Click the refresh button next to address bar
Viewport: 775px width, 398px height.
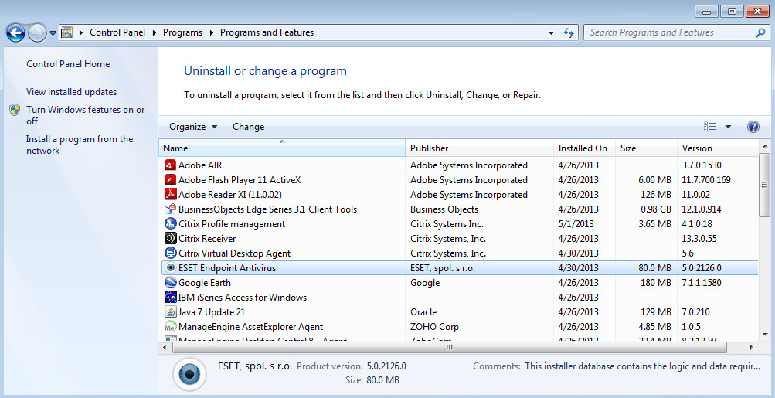pyautogui.click(x=569, y=32)
